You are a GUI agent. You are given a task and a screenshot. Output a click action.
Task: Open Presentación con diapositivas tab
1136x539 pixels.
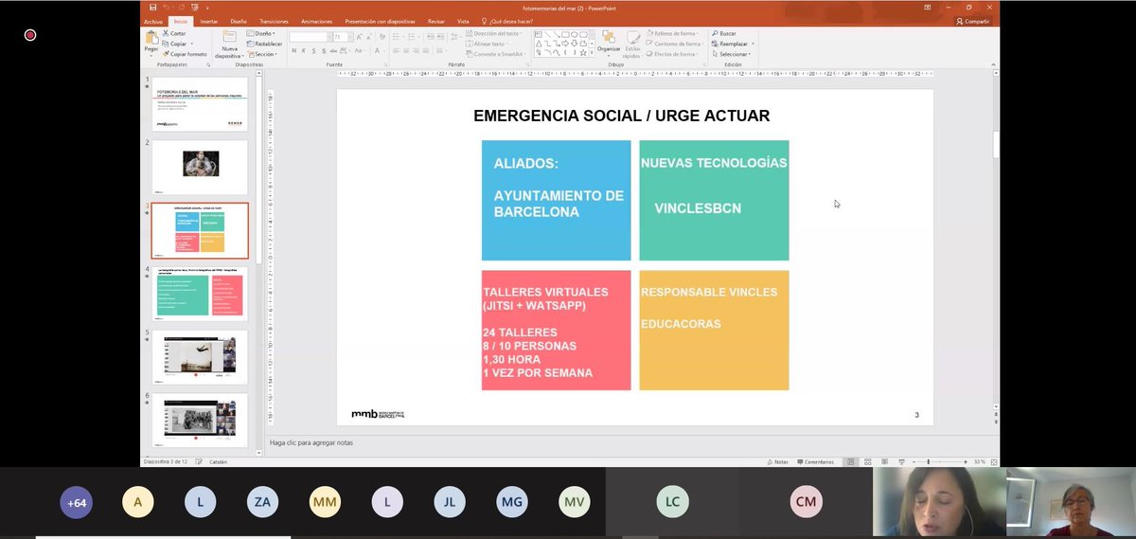tap(382, 21)
